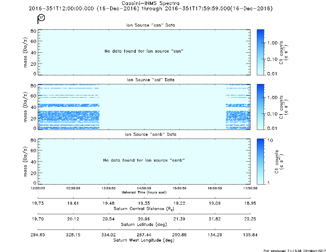
Task: Click the 135.84 longitude value
Action: [250, 235]
